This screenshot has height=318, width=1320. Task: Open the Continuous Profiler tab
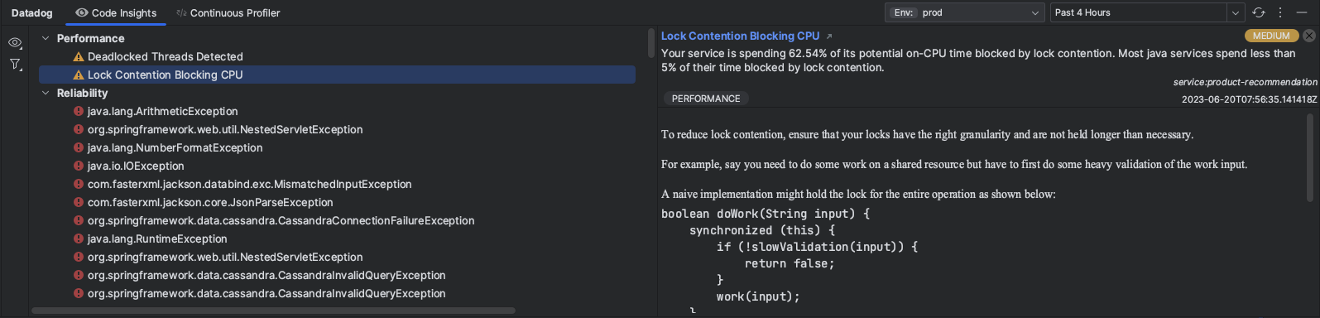pos(228,12)
